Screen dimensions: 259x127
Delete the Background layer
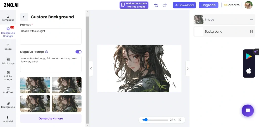tap(251, 31)
